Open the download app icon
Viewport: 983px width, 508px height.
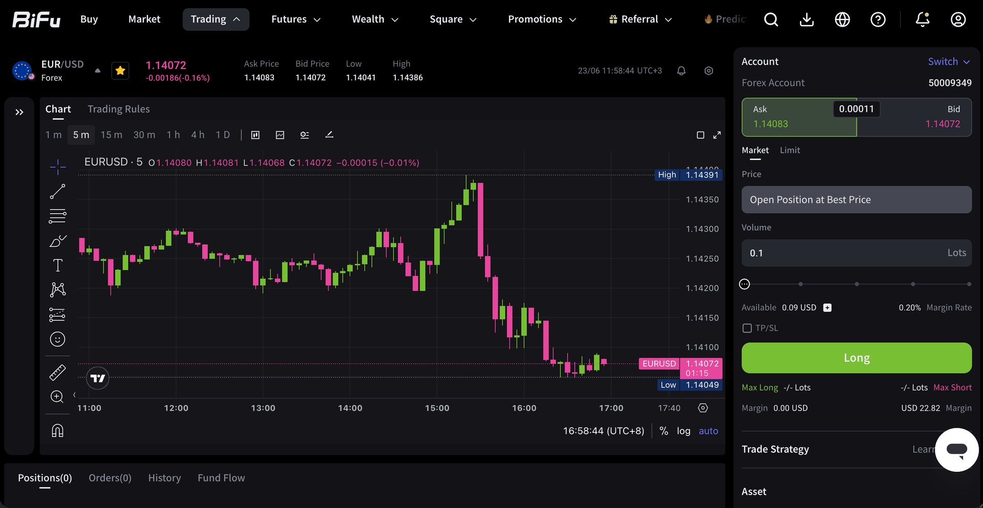click(807, 19)
